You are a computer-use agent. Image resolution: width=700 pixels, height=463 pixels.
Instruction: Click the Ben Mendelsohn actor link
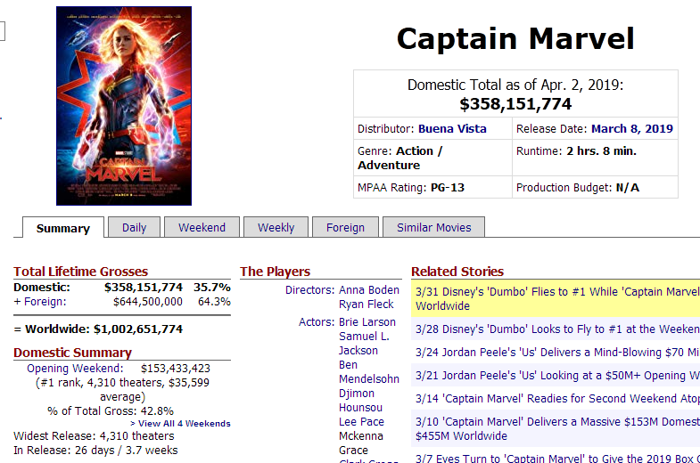[x=367, y=372]
